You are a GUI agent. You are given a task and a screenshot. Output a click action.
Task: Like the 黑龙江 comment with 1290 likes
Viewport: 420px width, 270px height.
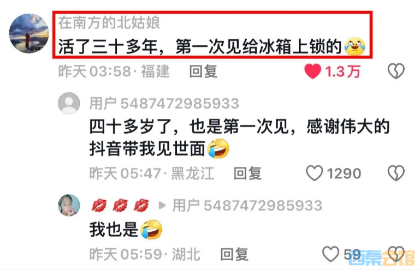(315, 173)
